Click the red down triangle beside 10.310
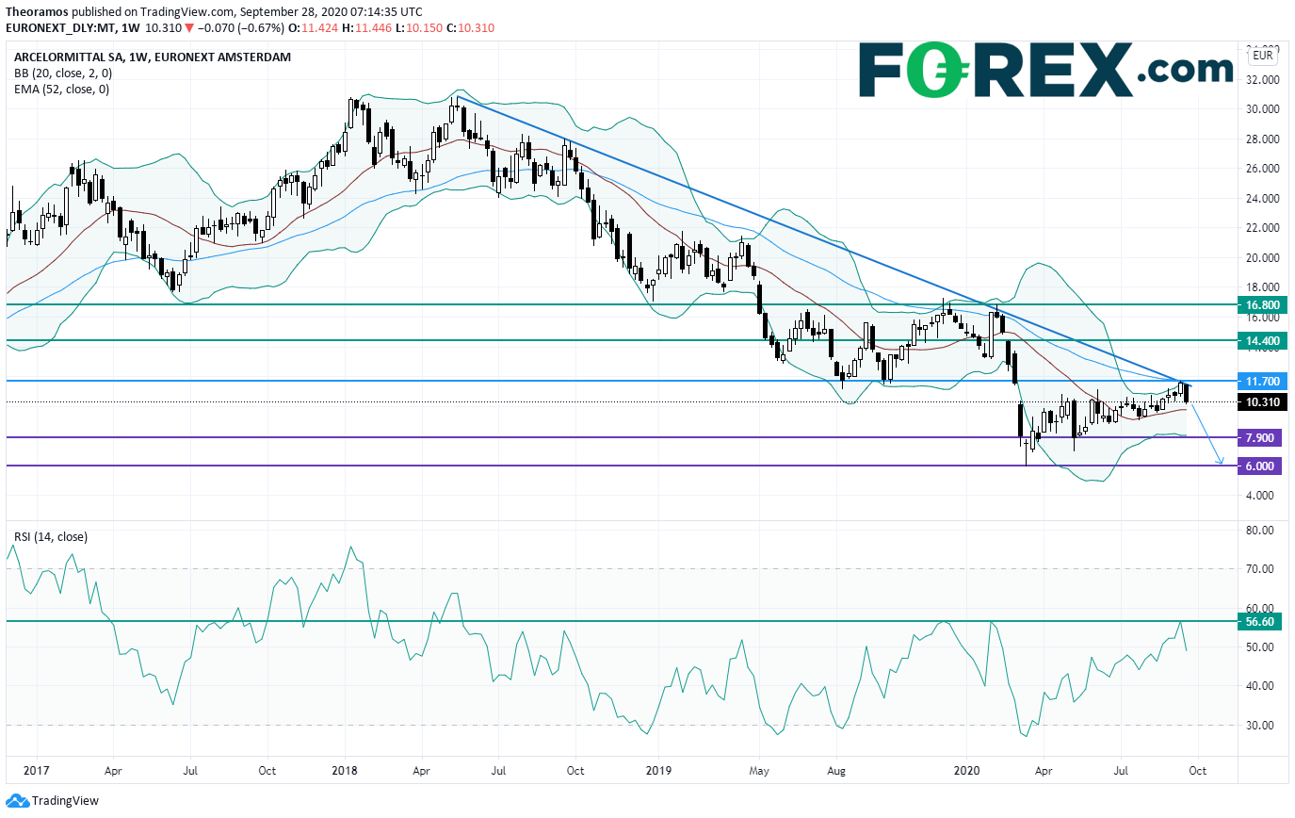1295x818 pixels. [x=189, y=27]
